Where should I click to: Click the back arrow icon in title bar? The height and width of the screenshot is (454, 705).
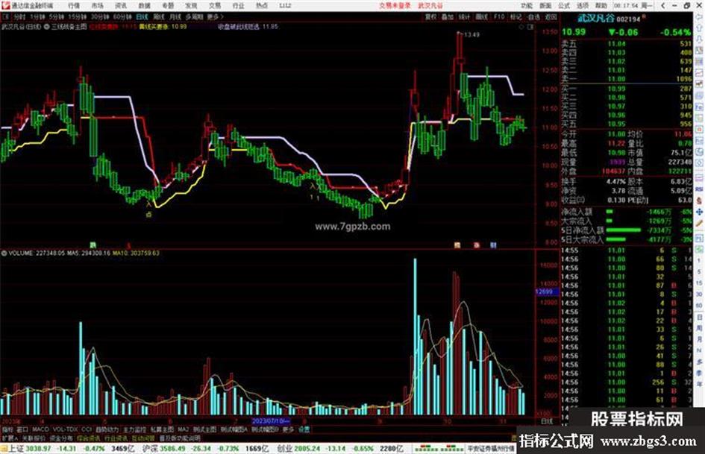pos(663,5)
